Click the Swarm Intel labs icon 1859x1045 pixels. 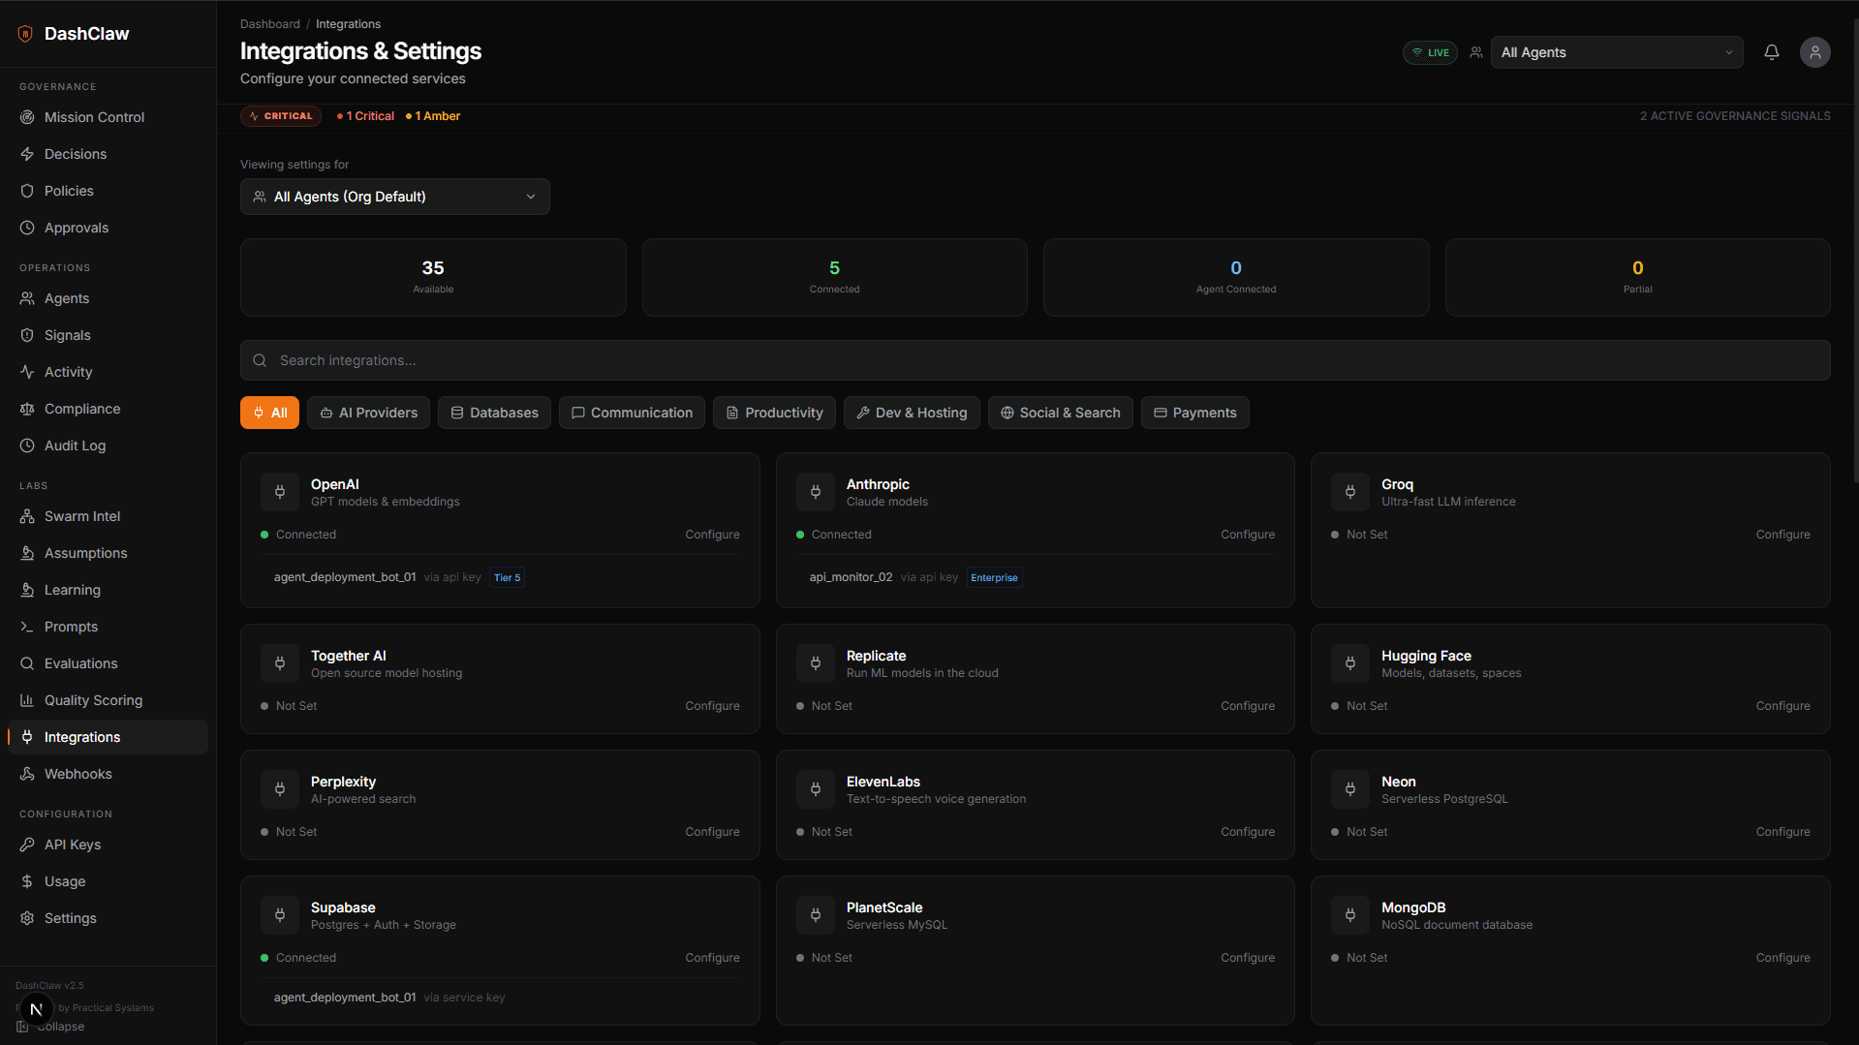28,515
